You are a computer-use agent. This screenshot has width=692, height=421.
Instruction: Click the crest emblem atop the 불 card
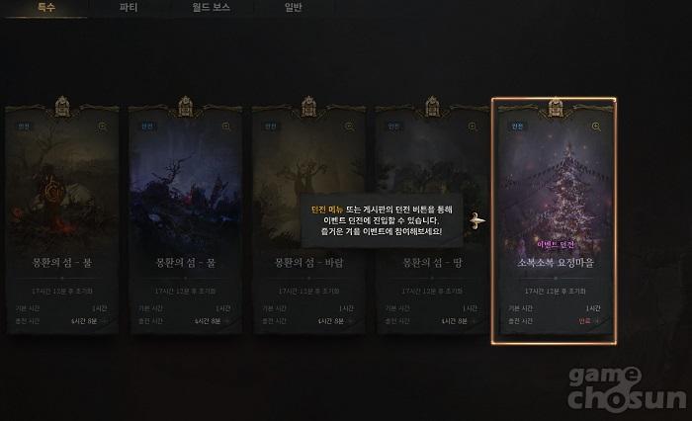click(x=62, y=108)
